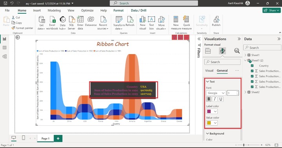The image size is (282, 148).
Task: Toggle Underline text formatting
Action: 221,99
